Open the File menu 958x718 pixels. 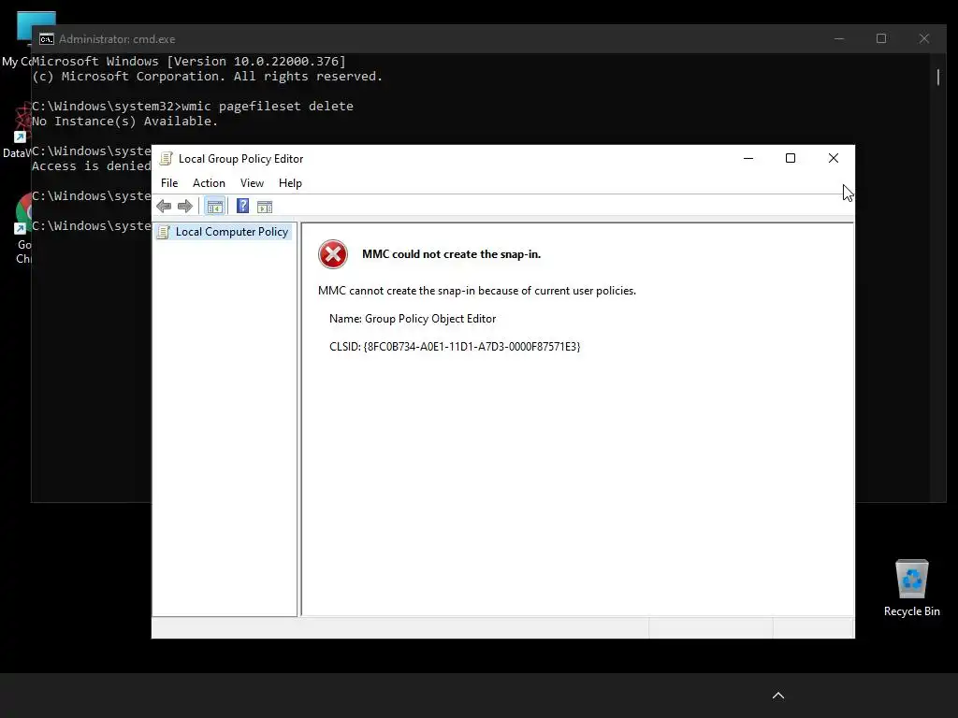click(x=169, y=183)
